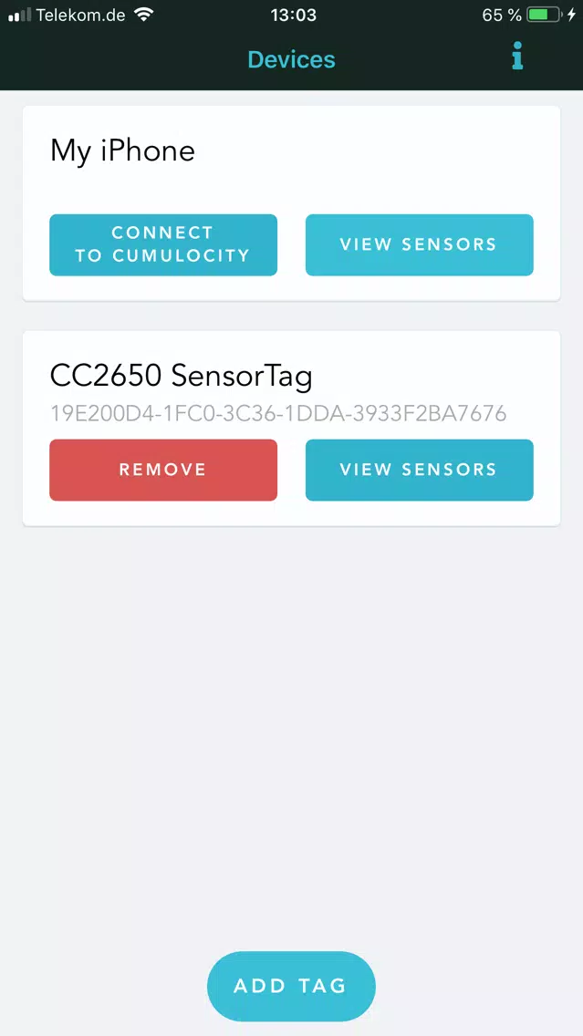
Task: Tap the 13:03 clock in status bar
Action: click(293, 15)
